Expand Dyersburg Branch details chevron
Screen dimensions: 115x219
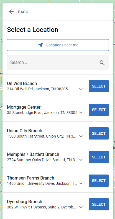coord(81,207)
